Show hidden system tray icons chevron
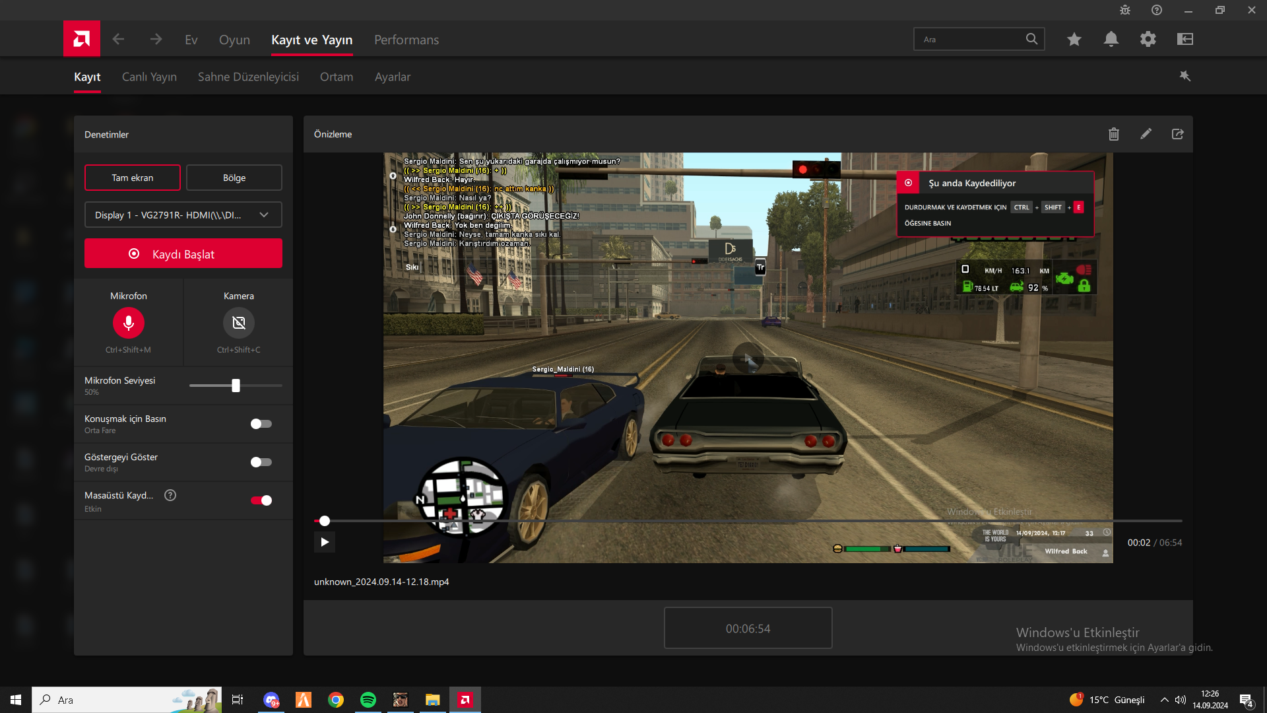The height and width of the screenshot is (713, 1267). click(x=1164, y=700)
